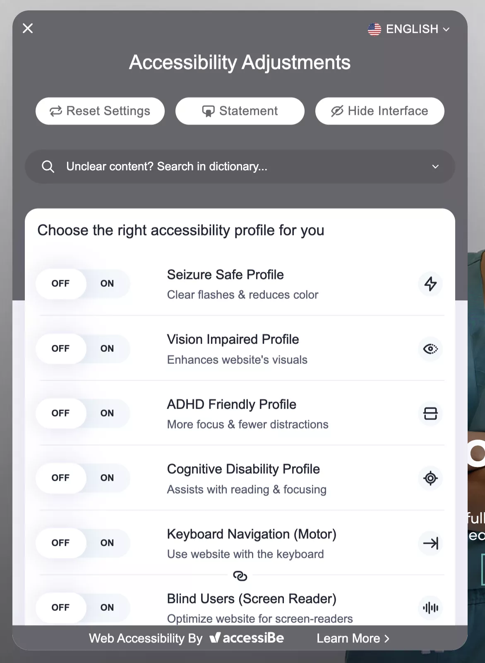Viewport: 485px width, 663px height.
Task: Open the ENGLISH language dropdown
Action: coord(409,29)
